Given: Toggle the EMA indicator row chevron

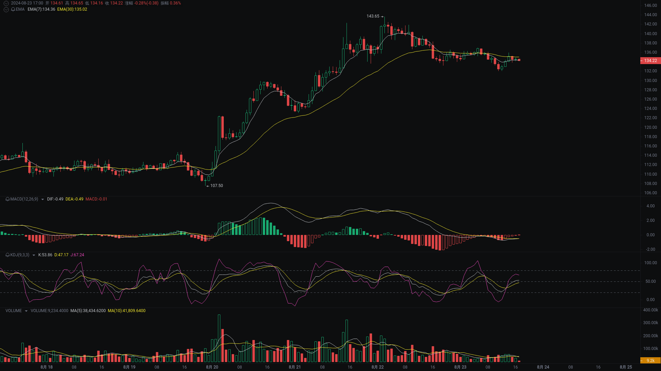Looking at the screenshot, I should click(x=6, y=10).
